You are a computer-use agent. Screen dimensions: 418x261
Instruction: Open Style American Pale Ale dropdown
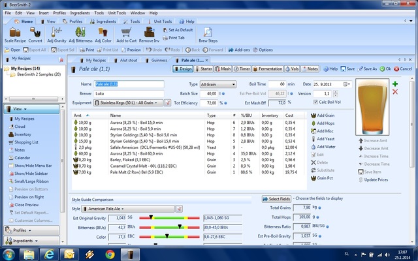(128, 209)
